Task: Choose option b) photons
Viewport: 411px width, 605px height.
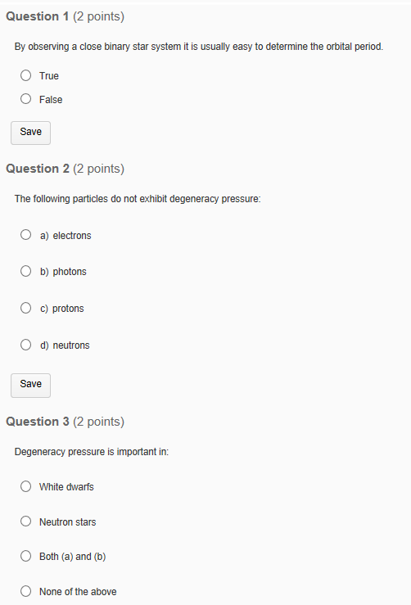Action: click(x=26, y=271)
